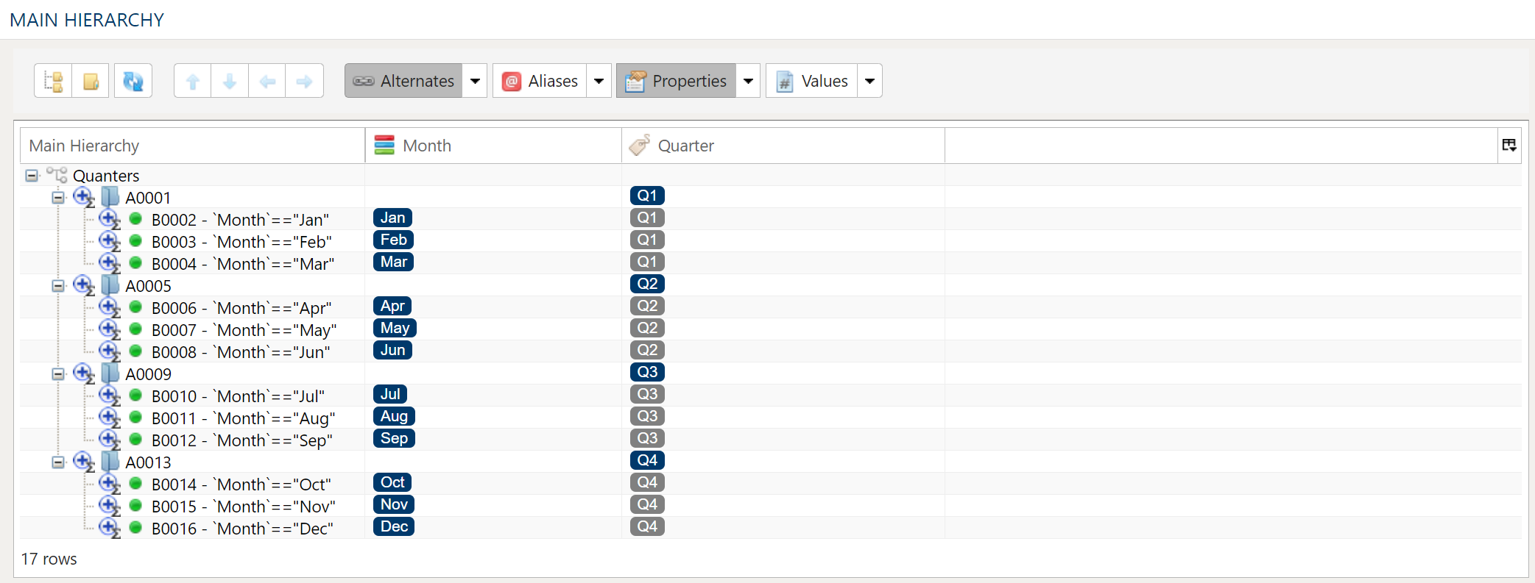The image size is (1535, 583).
Task: Open the column chooser icon at the right end of the header row
Action: point(1509,145)
